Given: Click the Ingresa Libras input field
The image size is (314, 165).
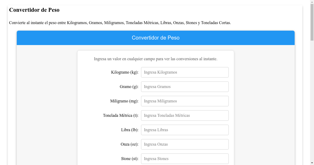Looking at the screenshot, I should 185,130.
